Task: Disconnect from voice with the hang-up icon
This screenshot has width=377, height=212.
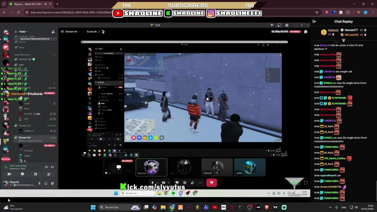Action: (52, 167)
